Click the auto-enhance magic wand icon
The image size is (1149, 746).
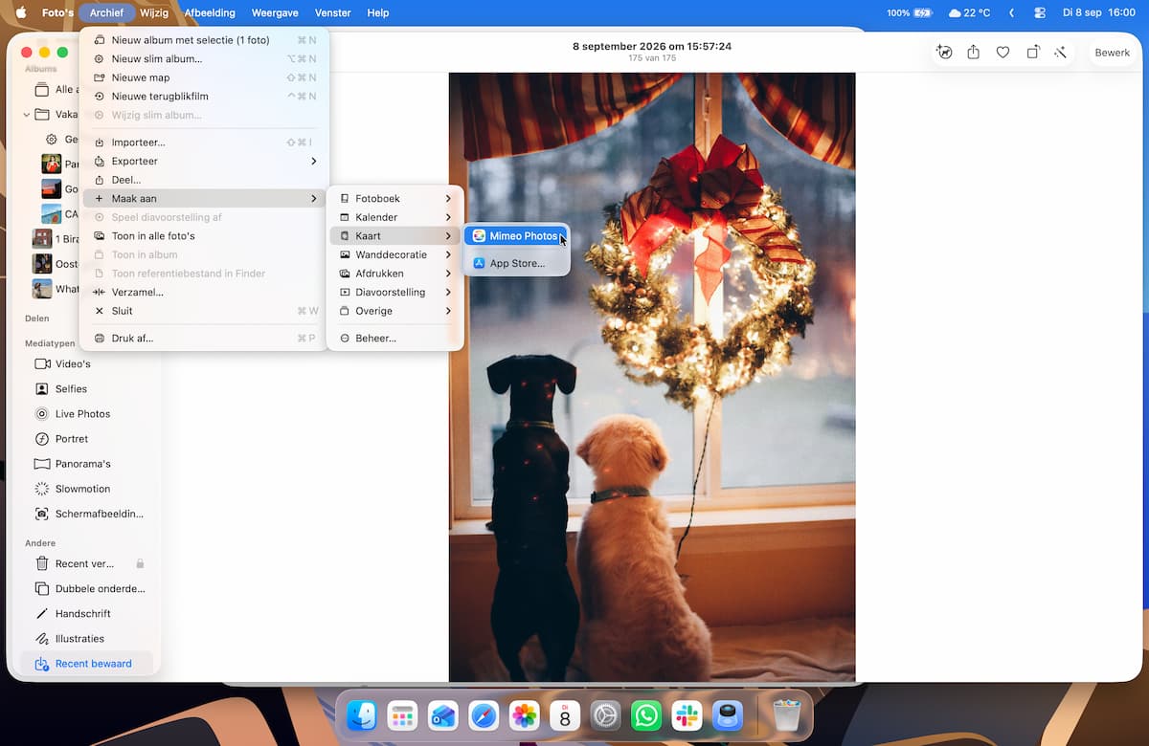click(1060, 53)
